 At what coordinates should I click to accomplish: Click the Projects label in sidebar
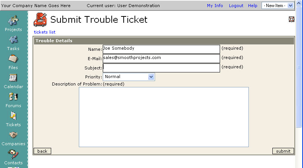(13, 29)
